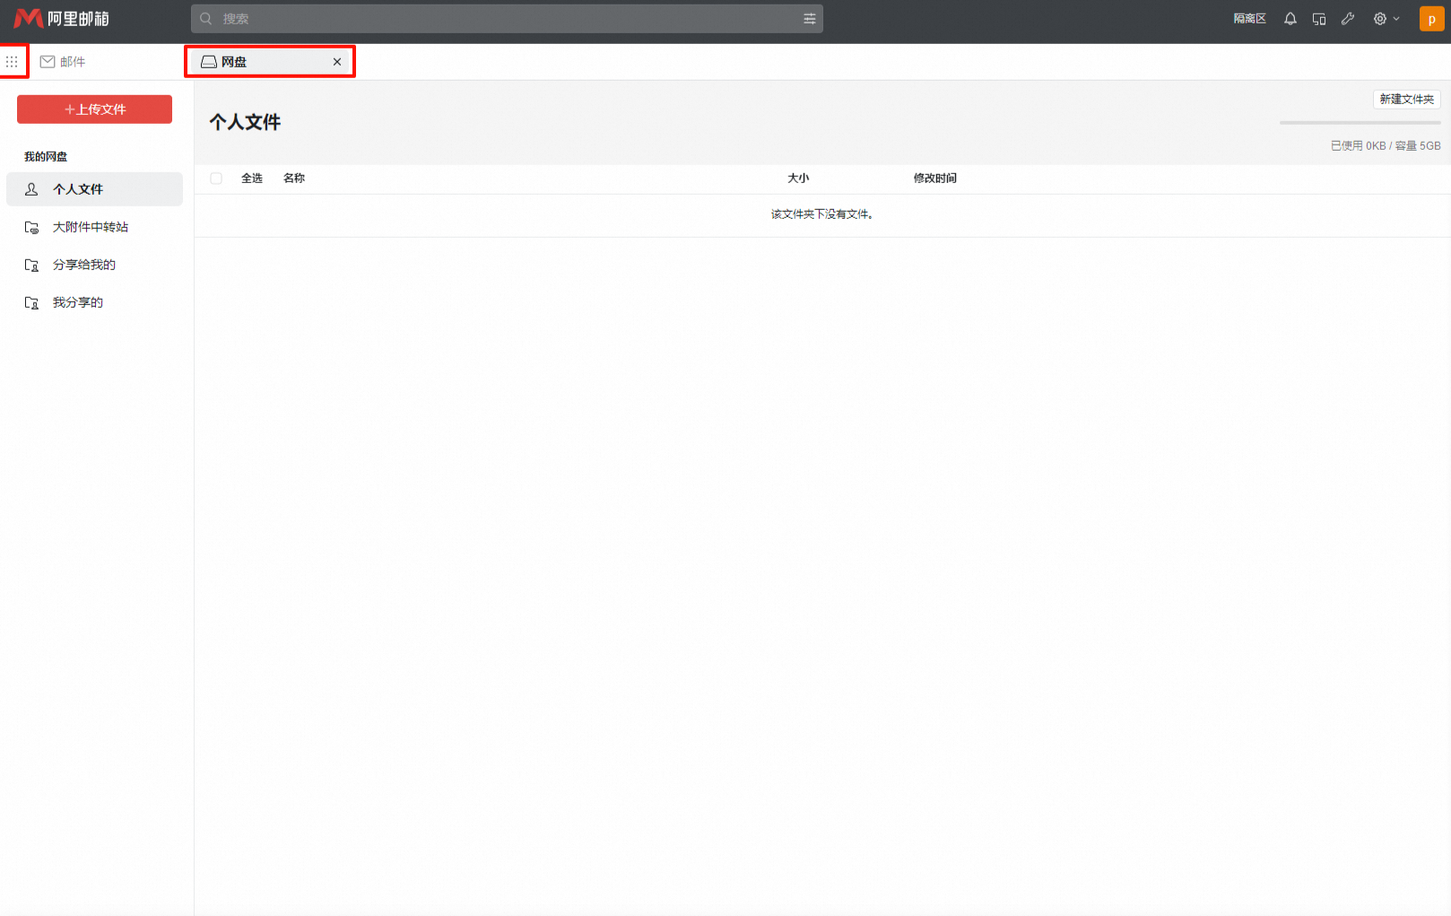This screenshot has height=916, width=1451.
Task: Click the multi-device client icon
Action: click(1319, 19)
